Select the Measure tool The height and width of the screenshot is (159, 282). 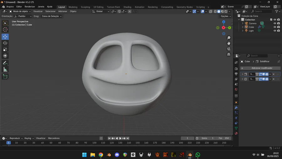[x=5, y=69]
